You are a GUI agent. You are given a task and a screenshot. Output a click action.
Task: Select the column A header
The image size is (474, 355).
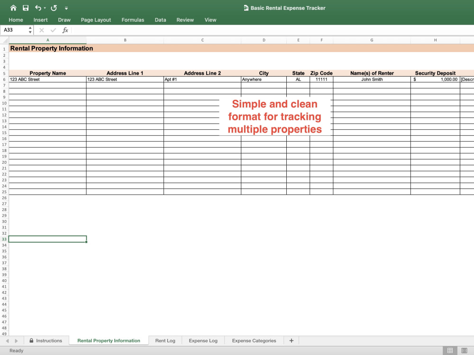(x=47, y=40)
